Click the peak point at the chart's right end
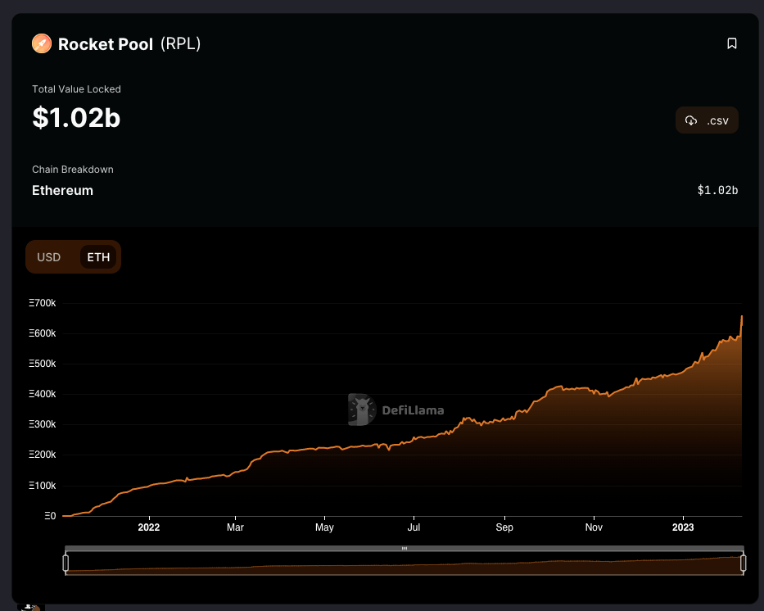Viewport: 764px width, 611px height. coord(742,317)
